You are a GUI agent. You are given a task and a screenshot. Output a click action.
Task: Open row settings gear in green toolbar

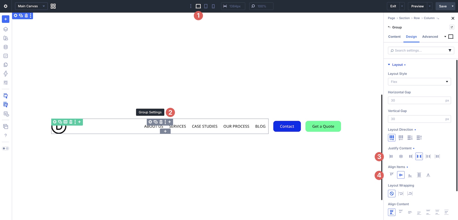pos(55,122)
